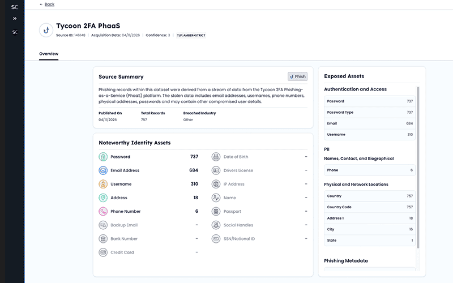Screen dimensions: 453x283
Task: Click the phishing hook source icon
Action: click(46, 30)
